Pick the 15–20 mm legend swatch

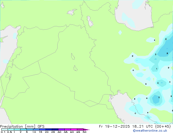tap(42, 129)
